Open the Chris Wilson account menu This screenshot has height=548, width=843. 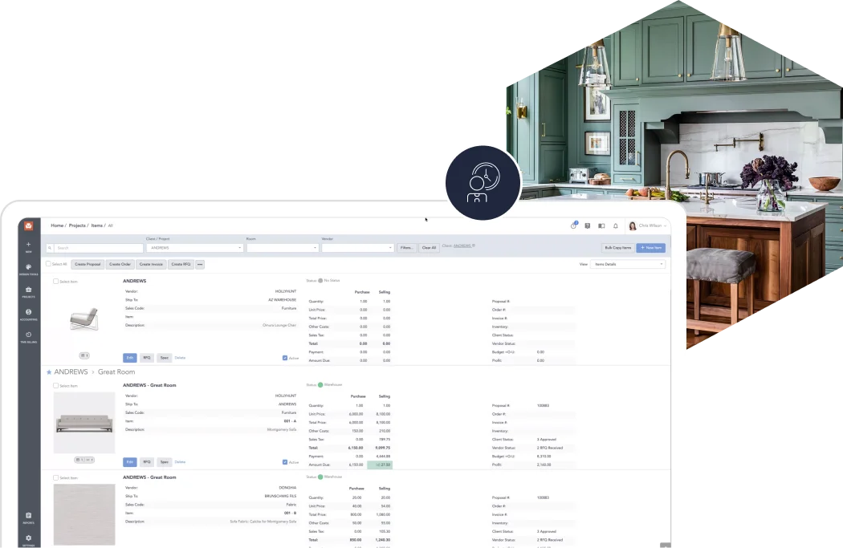[649, 225]
